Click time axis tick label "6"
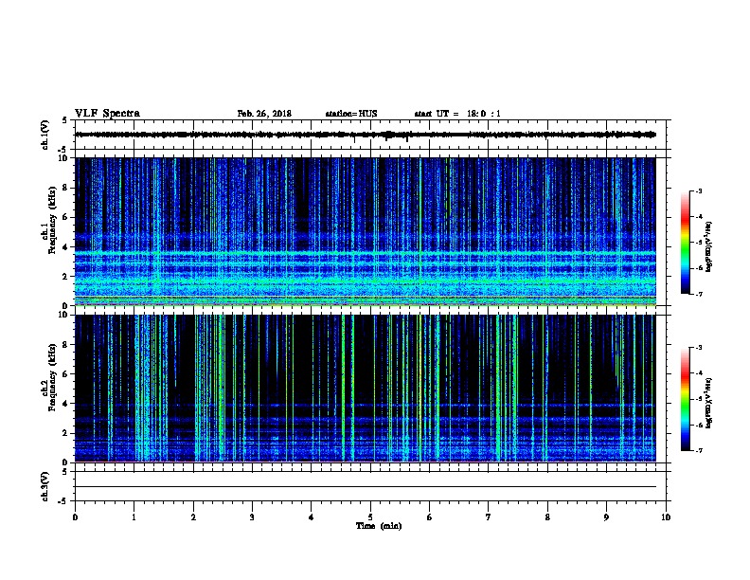 pyautogui.click(x=430, y=517)
